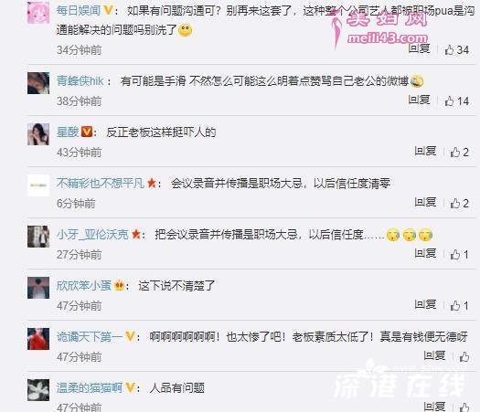Open profile link 不精彩也不想平凡
This screenshot has width=480, height=412.
[x=101, y=184]
